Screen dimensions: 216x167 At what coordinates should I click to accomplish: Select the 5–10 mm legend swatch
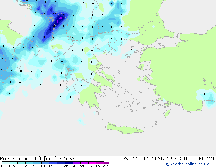click(37, 163)
